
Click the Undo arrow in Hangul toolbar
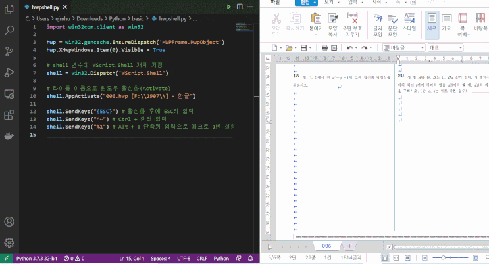(349, 48)
